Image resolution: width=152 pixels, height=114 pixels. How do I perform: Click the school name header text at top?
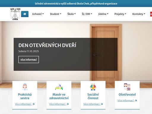click(76, 4)
